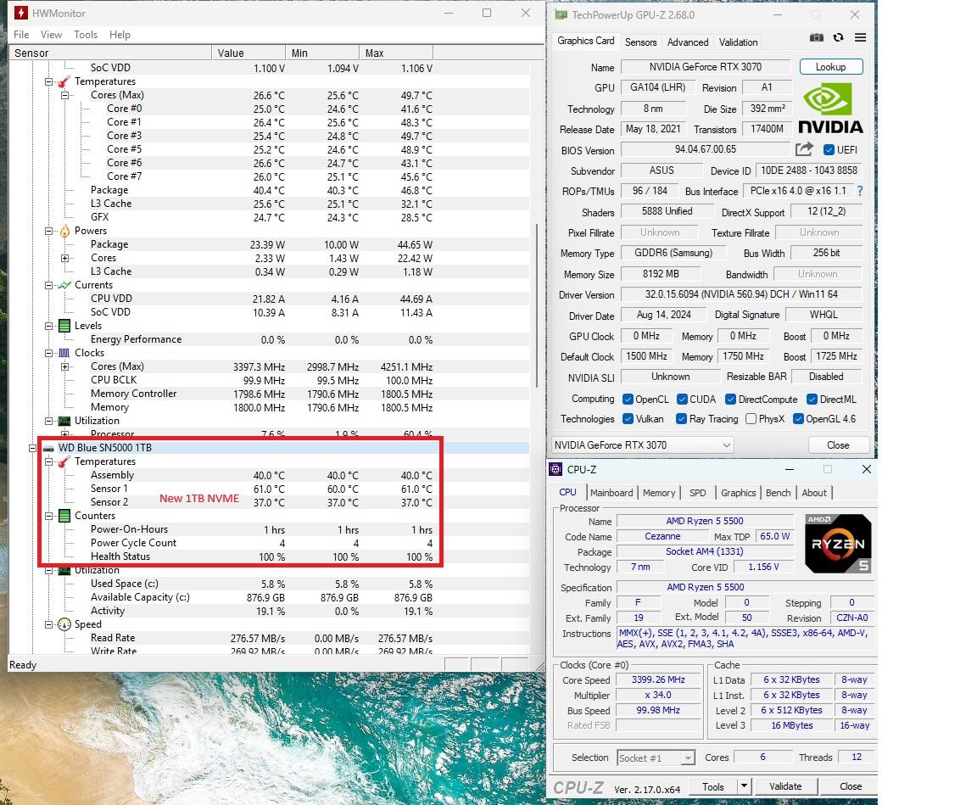Open the HWMonitor Tools menu
977x805 pixels.
pyautogui.click(x=86, y=35)
